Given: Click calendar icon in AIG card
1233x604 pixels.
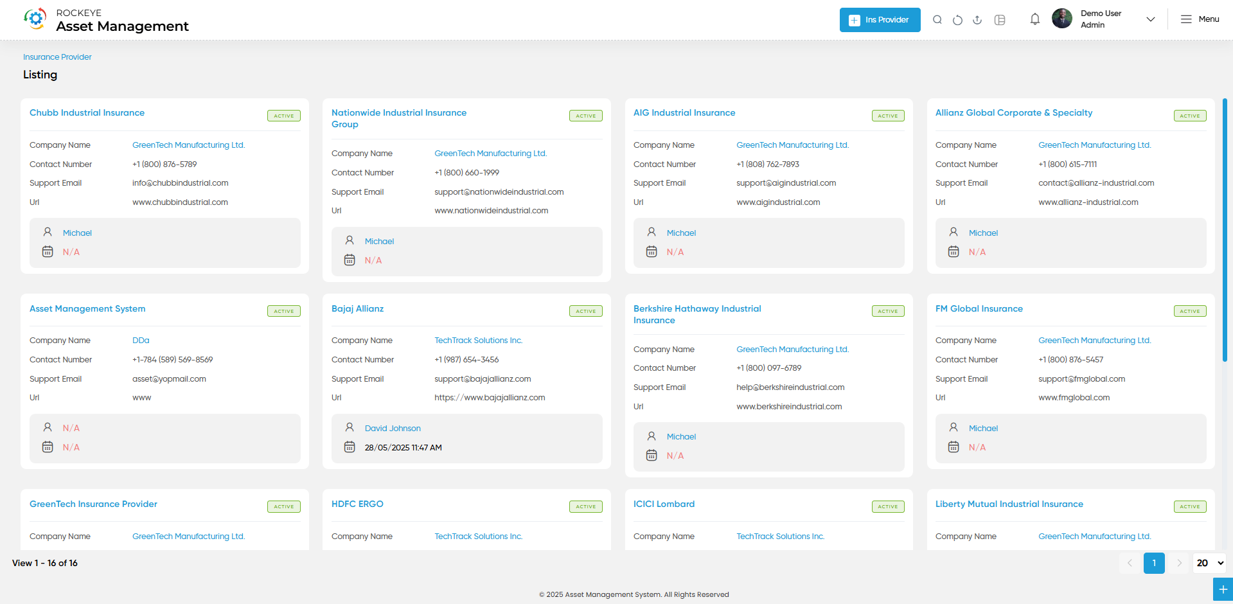Looking at the screenshot, I should (652, 252).
